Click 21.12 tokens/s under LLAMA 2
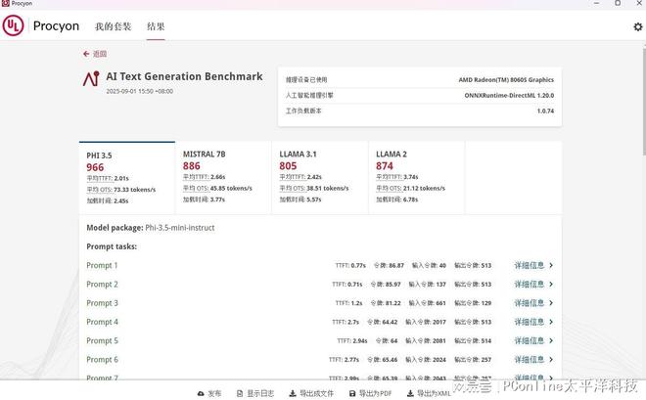The height and width of the screenshot is (400, 646). (424, 188)
